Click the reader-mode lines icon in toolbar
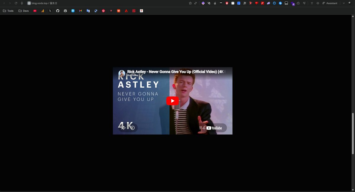The width and height of the screenshot is (355, 192). tap(312, 3)
